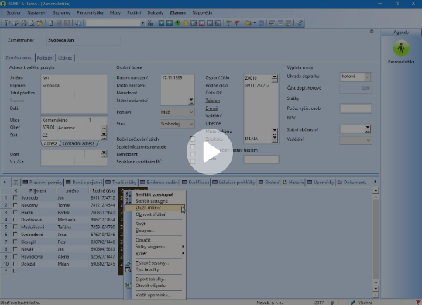Click the red filter funnel icon
Screen dimensions: 422x305
click(237, 23)
